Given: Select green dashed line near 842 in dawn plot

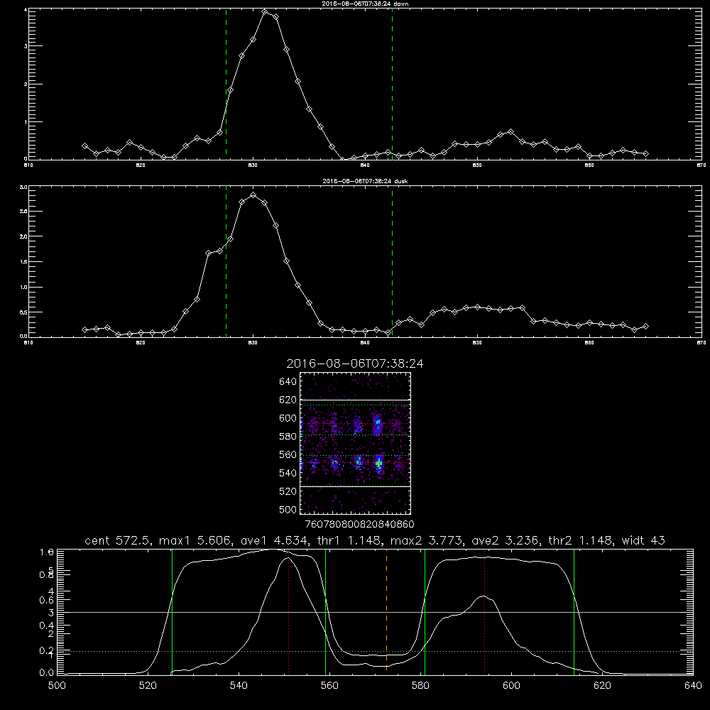Looking at the screenshot, I should coord(392,84).
